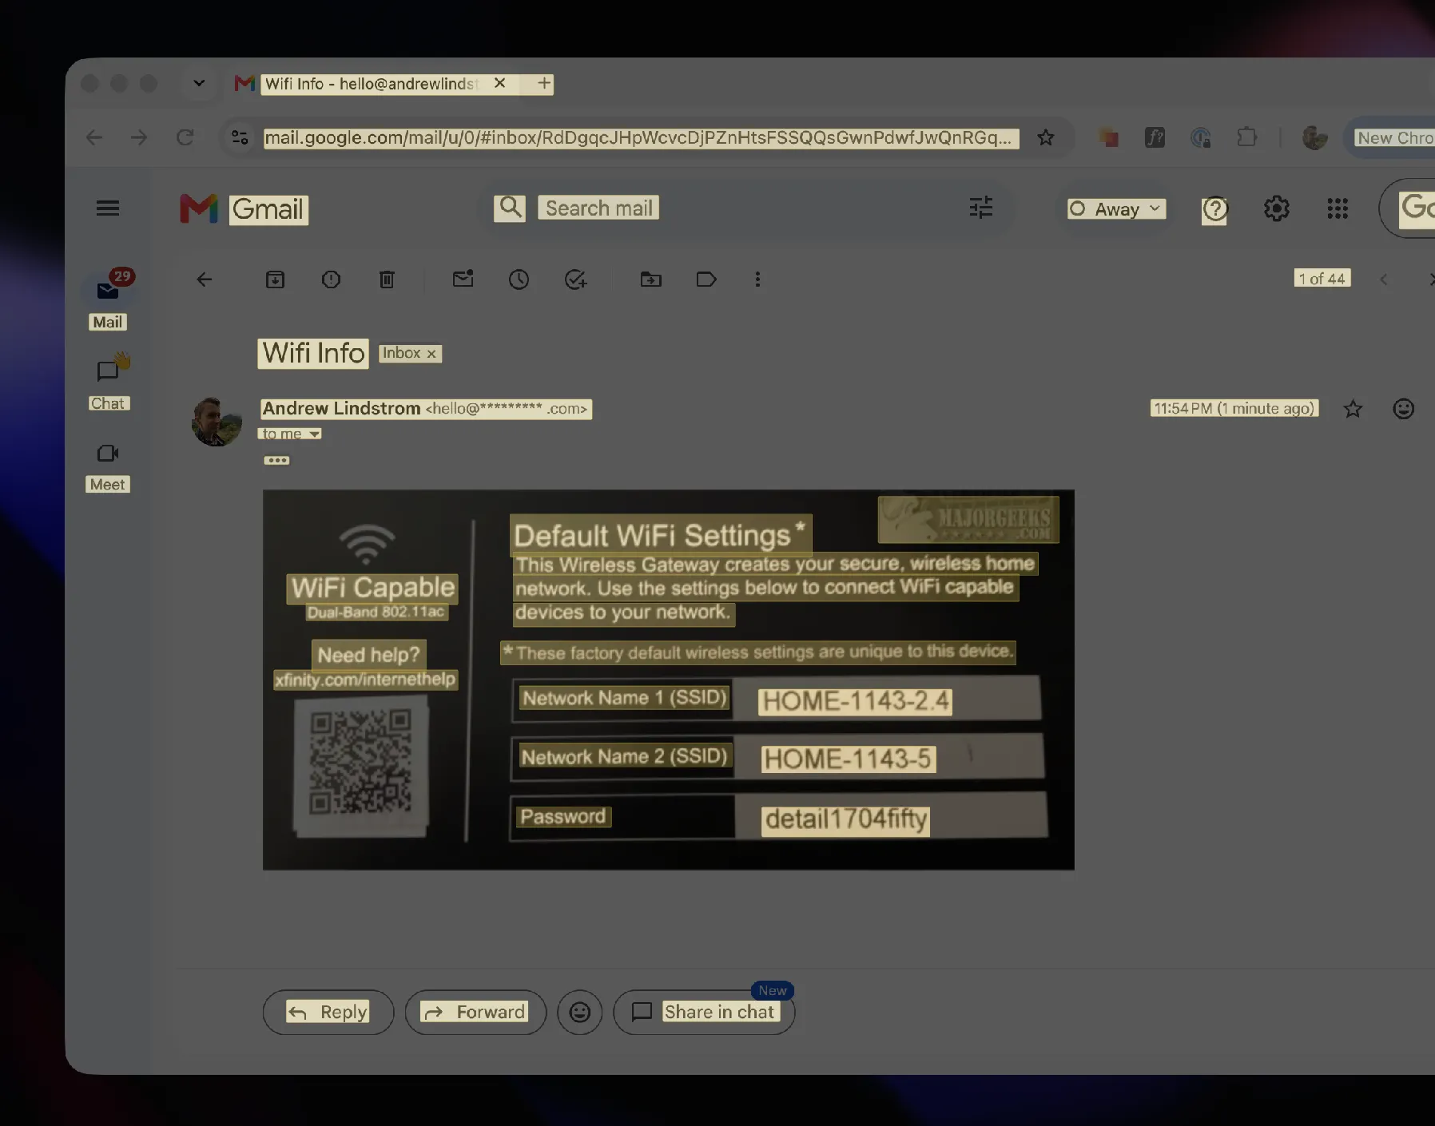The width and height of the screenshot is (1435, 1126).
Task: Click sender name Andrew Lindstrom
Action: [341, 409]
